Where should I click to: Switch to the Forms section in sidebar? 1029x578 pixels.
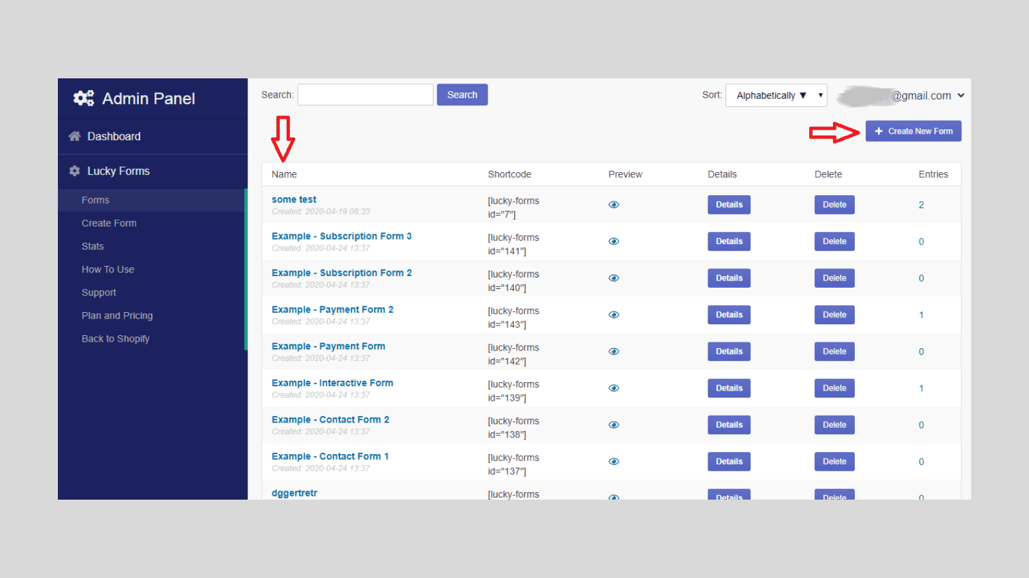click(95, 200)
